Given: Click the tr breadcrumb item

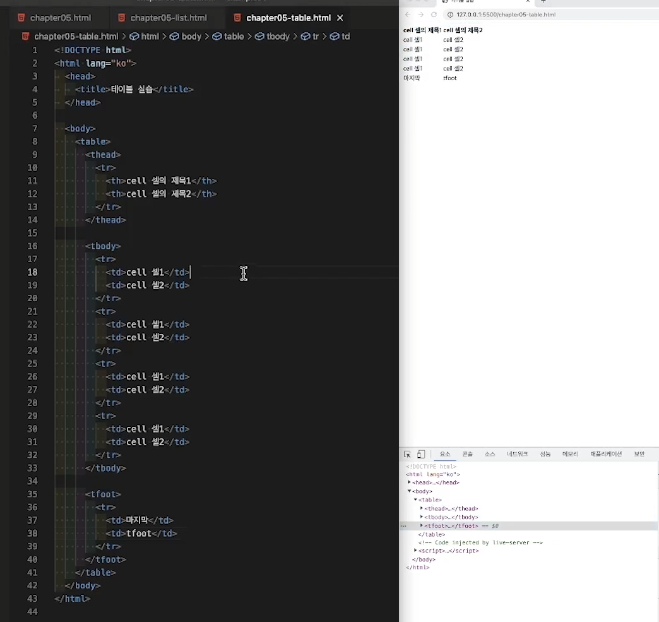Looking at the screenshot, I should [316, 37].
